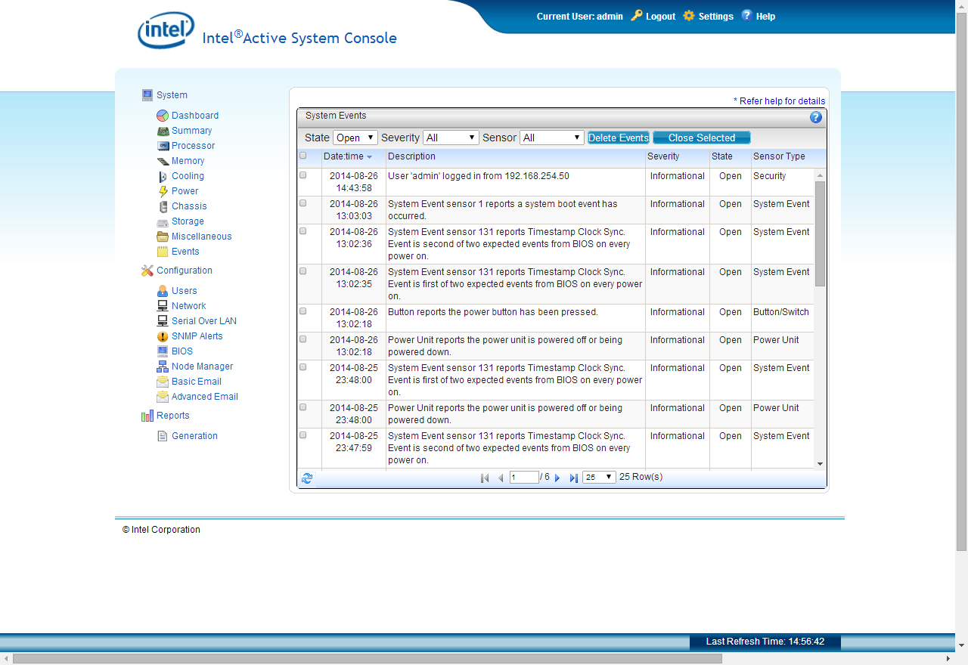Click the Serial Over LAN icon
The image size is (968, 665).
pos(163,321)
